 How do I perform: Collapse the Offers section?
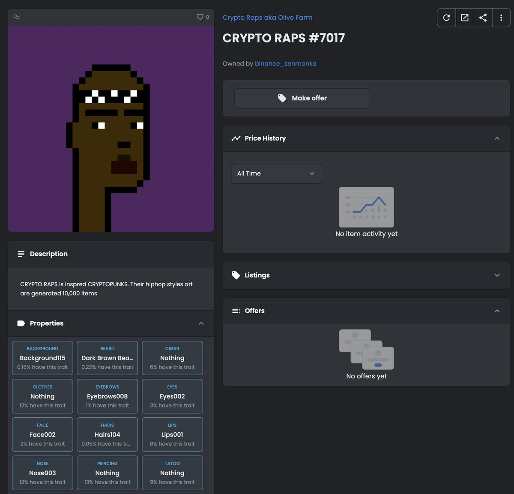(497, 311)
